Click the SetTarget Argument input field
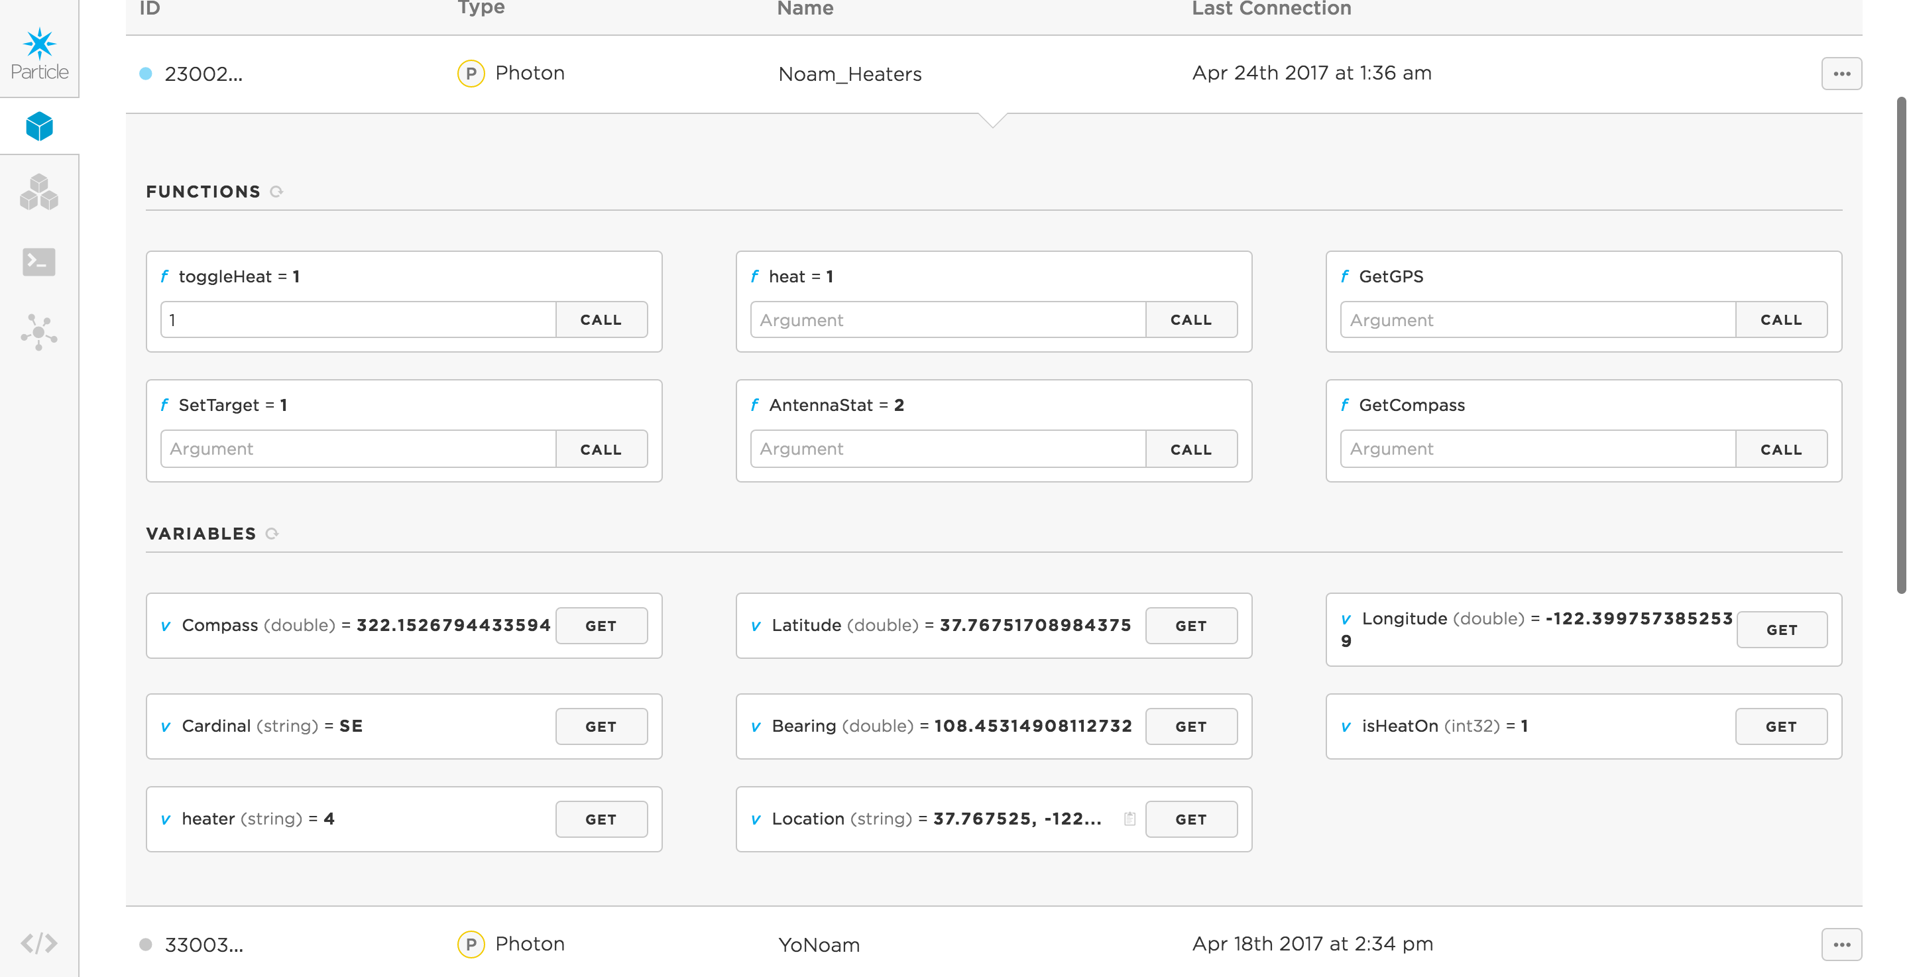 [358, 449]
